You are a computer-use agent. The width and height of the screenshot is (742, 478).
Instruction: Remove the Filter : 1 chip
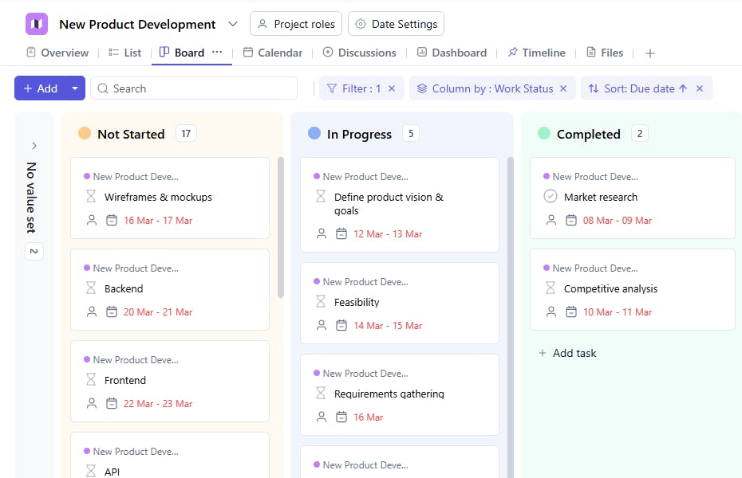pos(392,88)
